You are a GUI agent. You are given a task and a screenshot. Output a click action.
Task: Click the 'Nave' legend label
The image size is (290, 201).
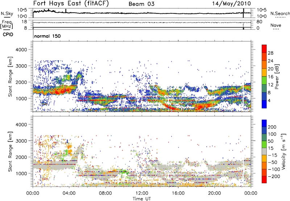point(275,25)
